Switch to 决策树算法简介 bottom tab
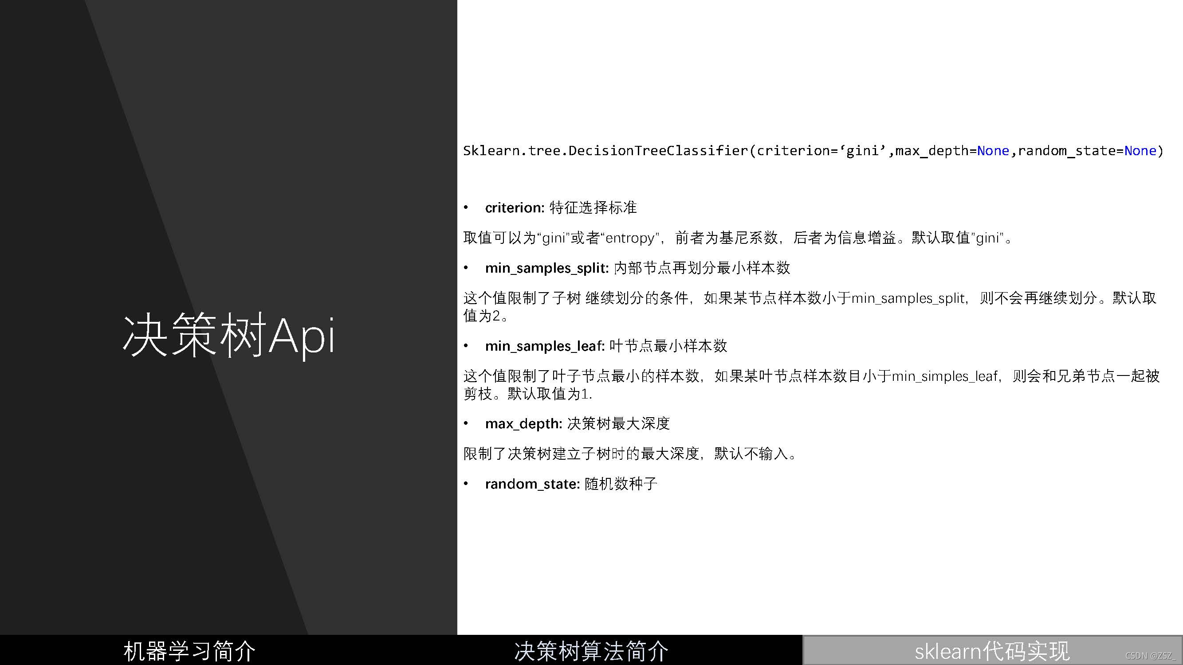1183x665 pixels. point(591,651)
